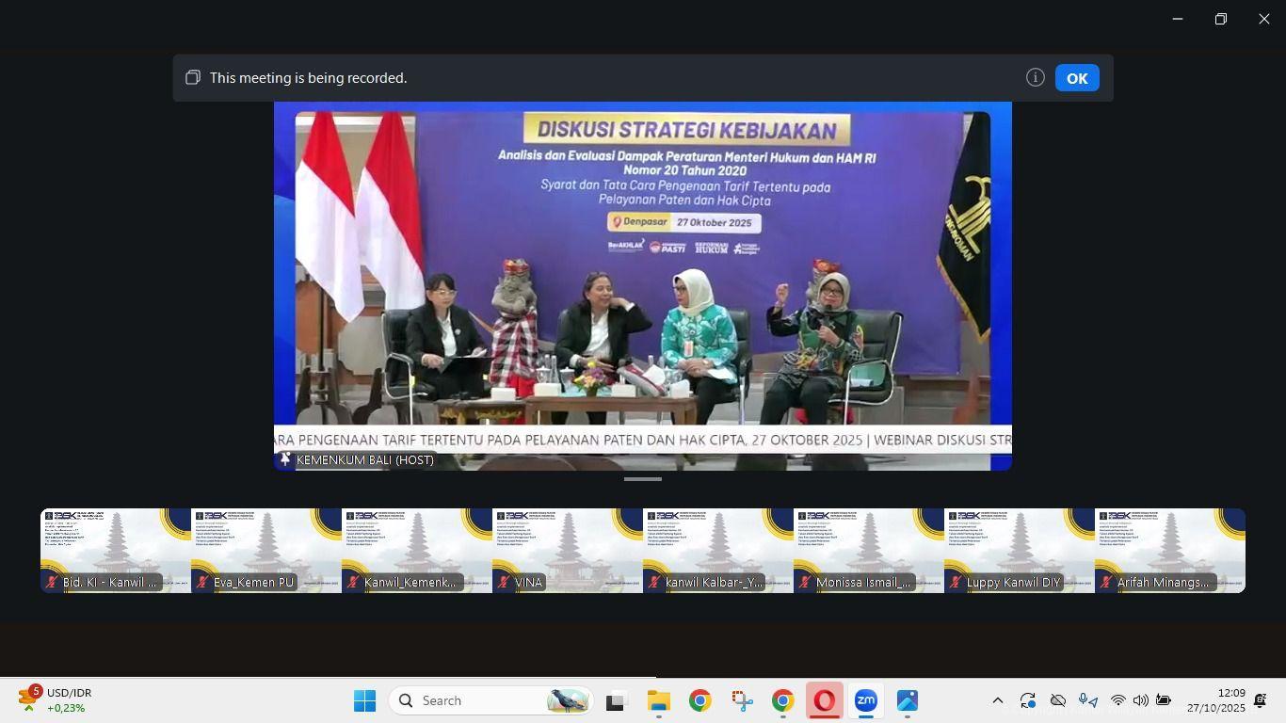Open File Explorer from the taskbar

click(658, 700)
